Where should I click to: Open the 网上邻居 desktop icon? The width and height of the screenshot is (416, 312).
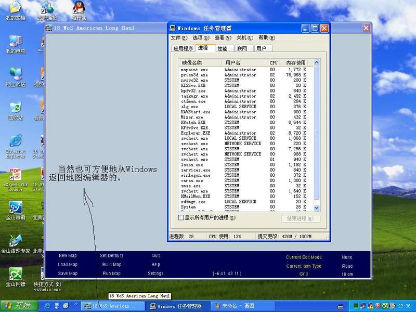point(15,75)
